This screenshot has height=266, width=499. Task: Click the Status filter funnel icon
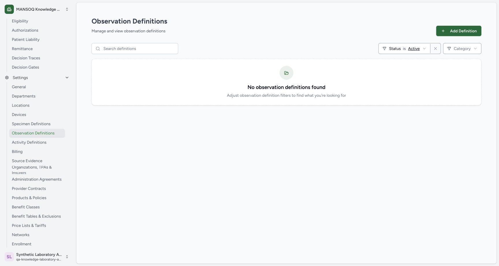click(x=384, y=49)
